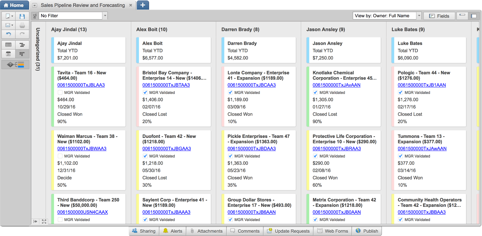
Task: Switch to Calendar View icon
Action: [8, 54]
